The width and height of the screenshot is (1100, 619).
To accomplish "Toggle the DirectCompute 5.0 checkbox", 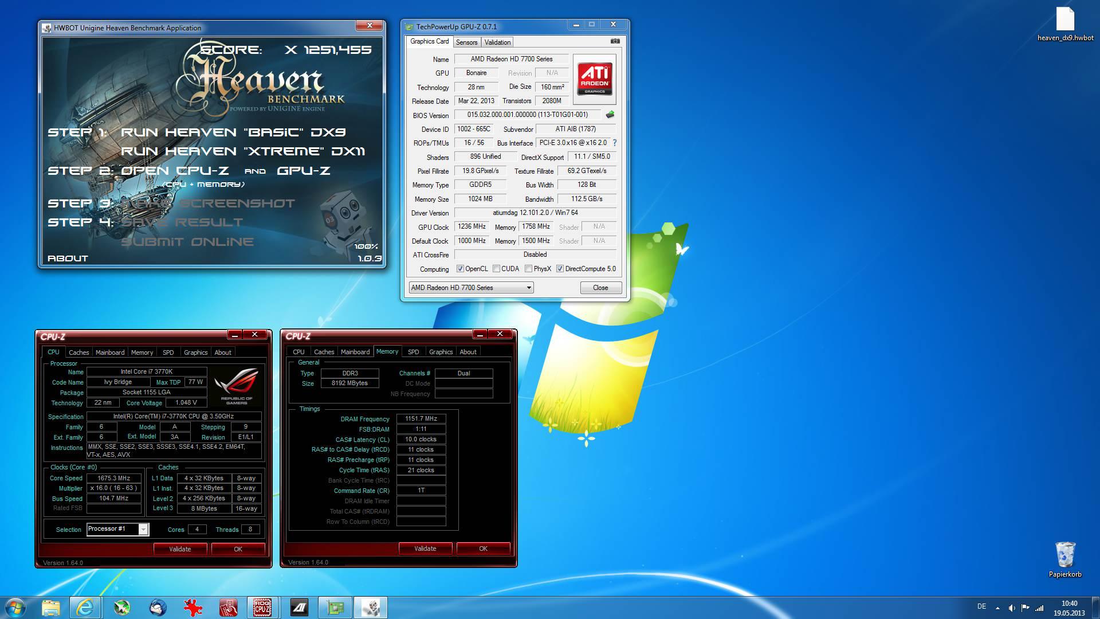I will (x=560, y=269).
